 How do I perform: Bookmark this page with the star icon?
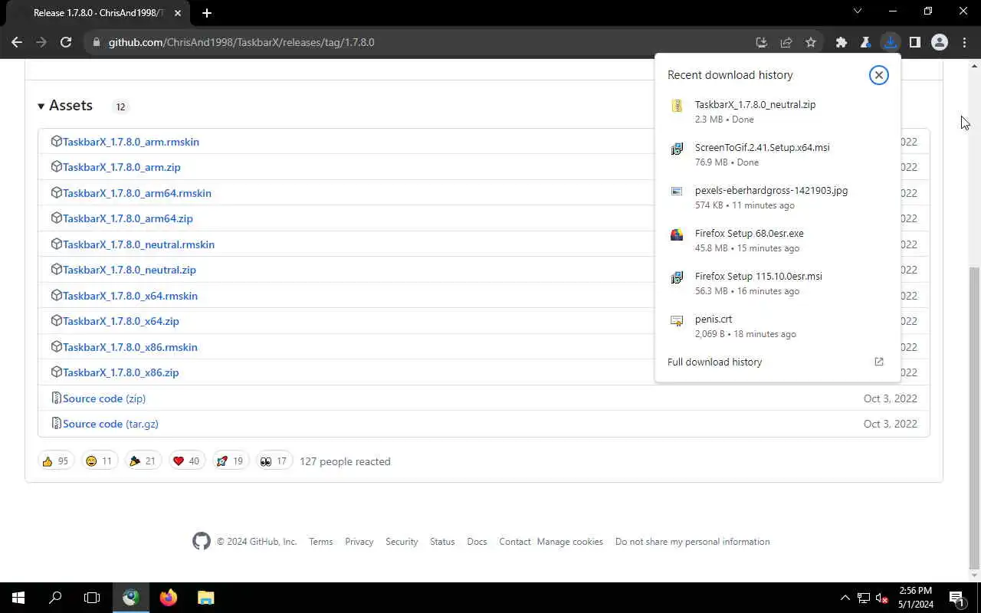click(x=811, y=42)
